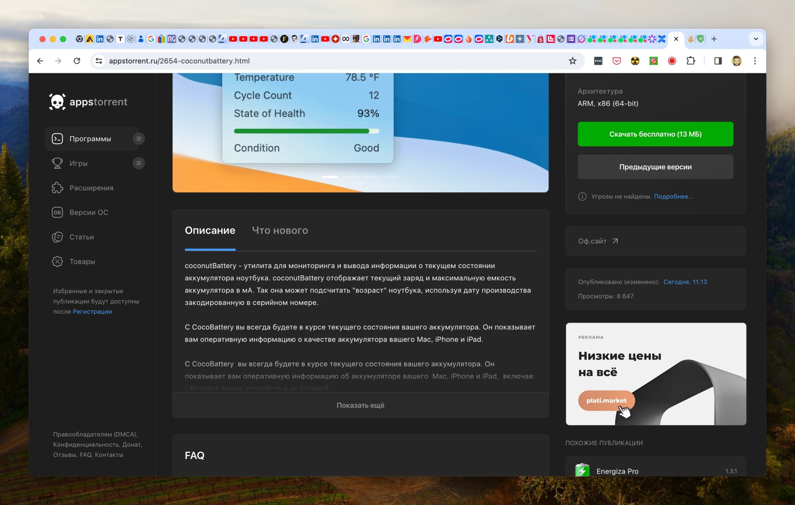This screenshot has height=505, width=795.
Task: Open the tab search dropdown chevron
Action: (x=756, y=39)
